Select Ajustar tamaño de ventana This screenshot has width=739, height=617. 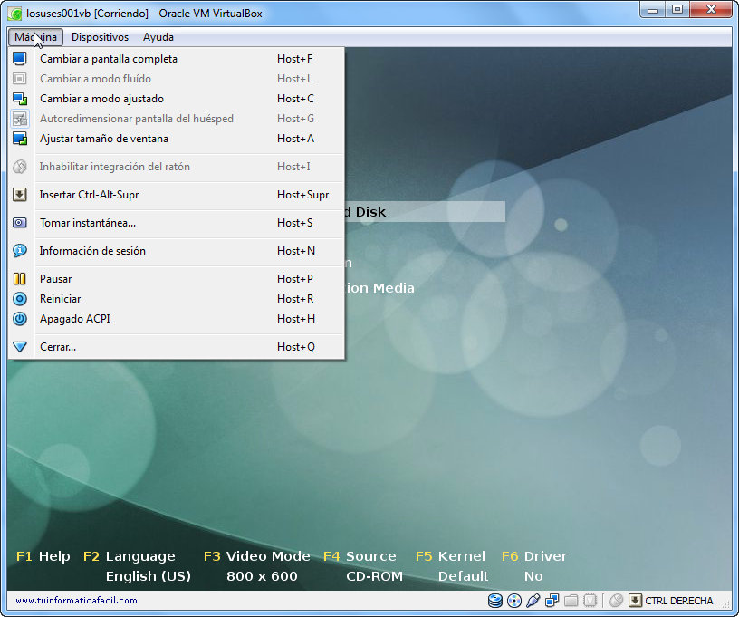[176, 139]
